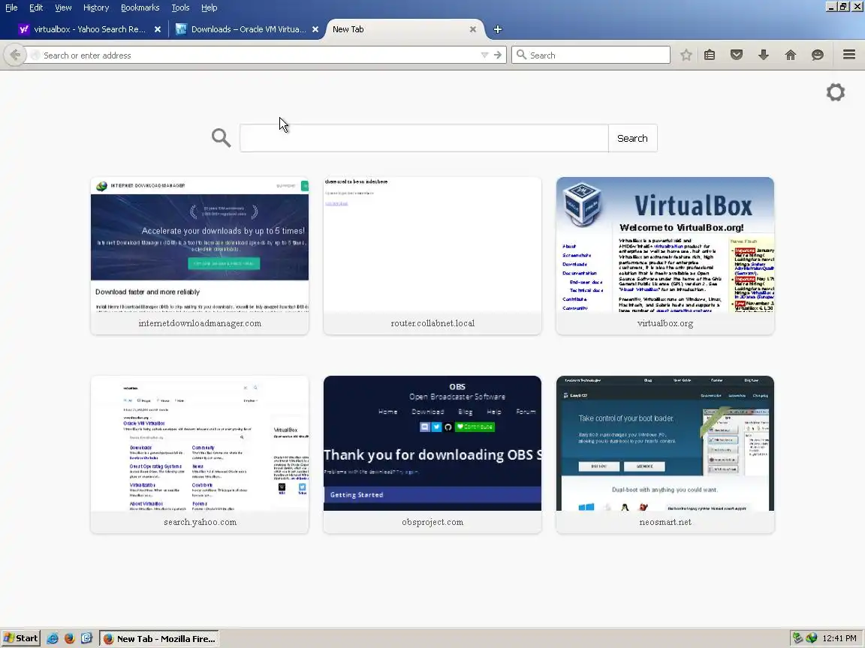Screen dimensions: 865x648
Task: Open the obsproject.com thumbnail
Action: coord(432,454)
